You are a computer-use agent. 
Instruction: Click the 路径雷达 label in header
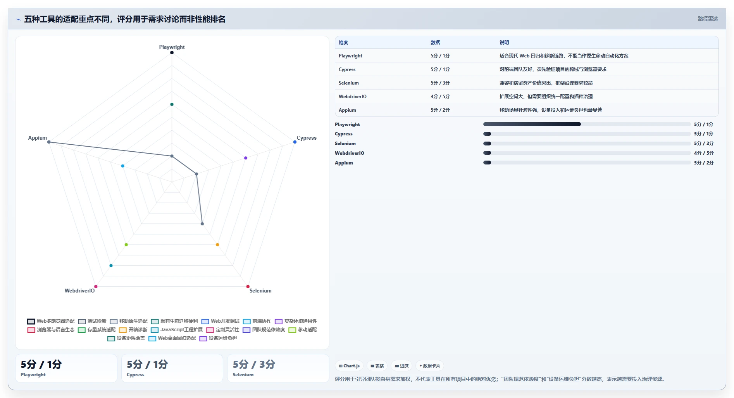coord(708,19)
